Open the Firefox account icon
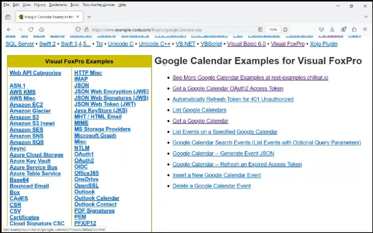The height and width of the screenshot is (233, 373). tap(343, 29)
